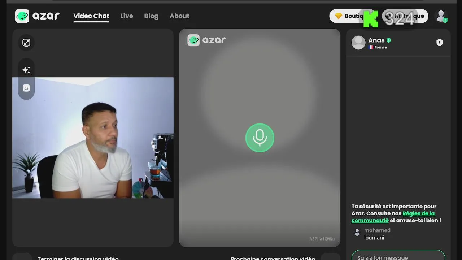Select the Video Chat tab
Image resolution: width=462 pixels, height=260 pixels.
[x=91, y=16]
